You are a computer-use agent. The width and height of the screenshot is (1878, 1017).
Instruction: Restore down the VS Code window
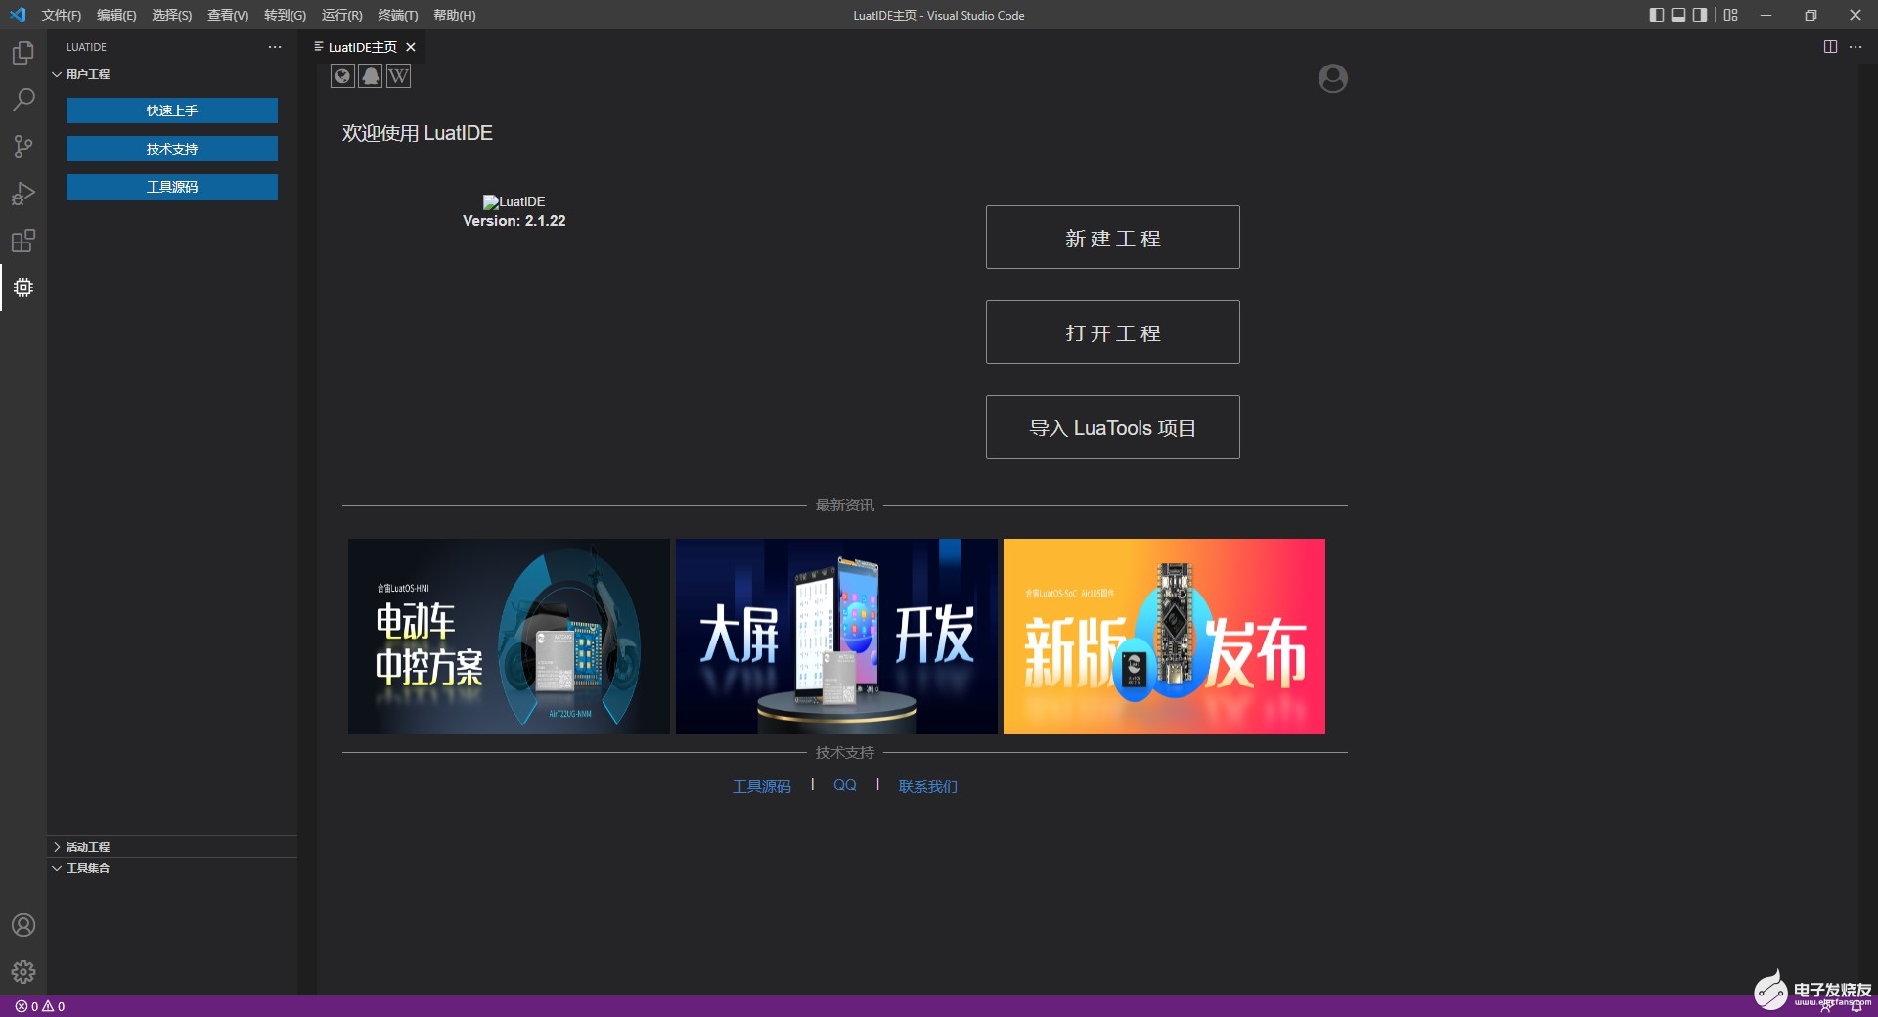coord(1811,15)
